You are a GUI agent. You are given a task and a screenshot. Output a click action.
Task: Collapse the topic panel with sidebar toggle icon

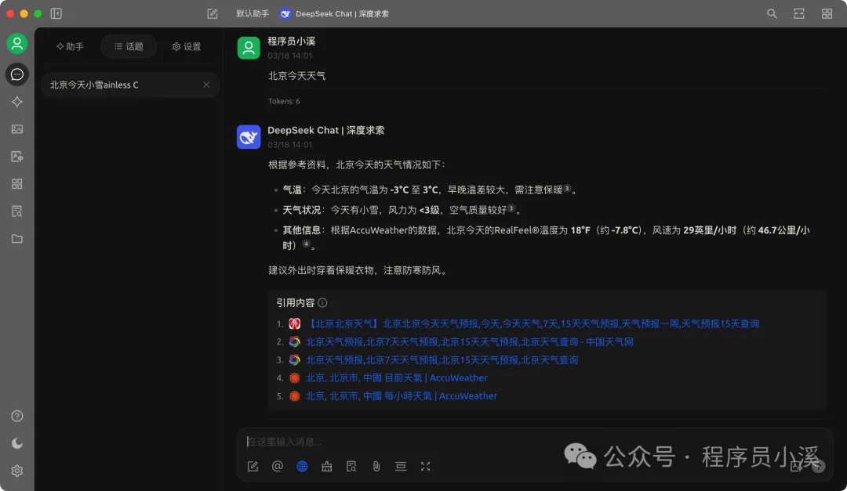pyautogui.click(x=56, y=13)
